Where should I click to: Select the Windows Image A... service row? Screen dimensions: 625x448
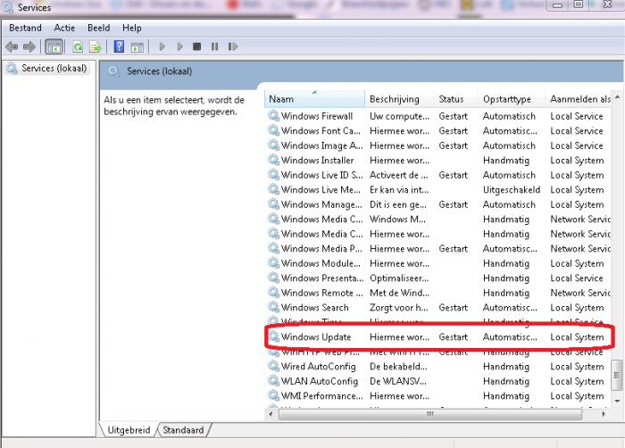[x=438, y=145]
